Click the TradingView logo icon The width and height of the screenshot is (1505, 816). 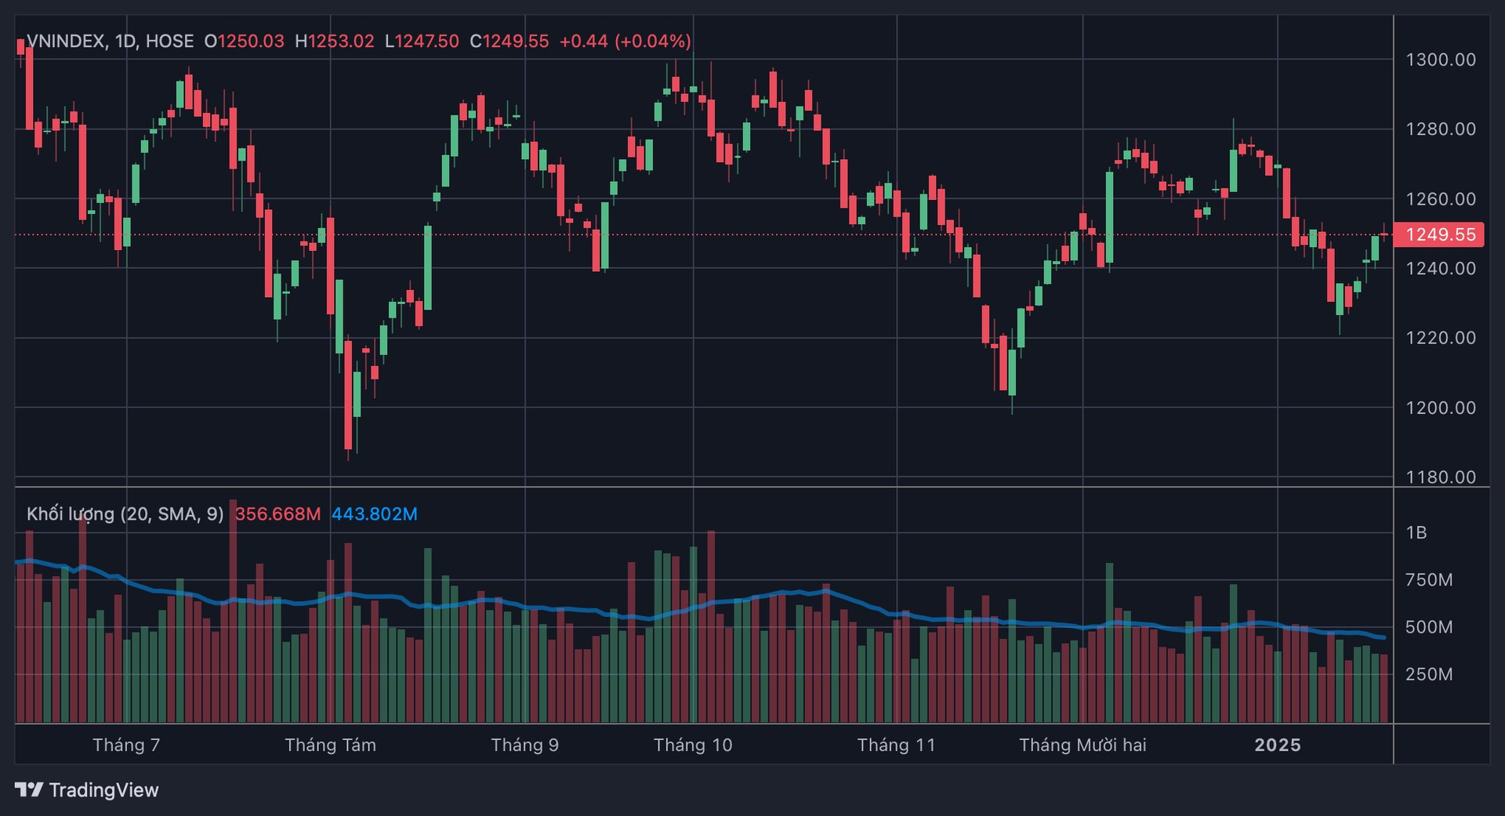[x=29, y=789]
